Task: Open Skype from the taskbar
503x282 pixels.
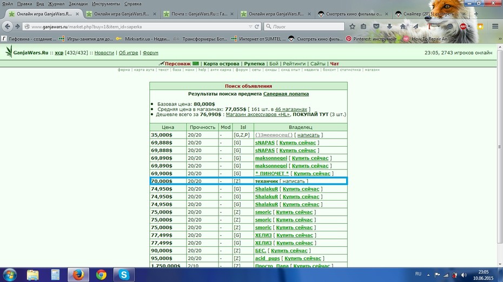Action: coord(124,274)
